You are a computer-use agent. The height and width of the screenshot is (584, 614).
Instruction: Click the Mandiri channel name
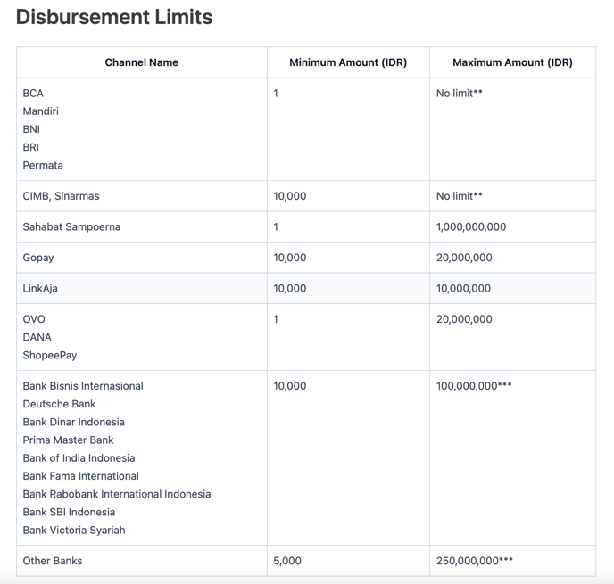pyautogui.click(x=41, y=111)
